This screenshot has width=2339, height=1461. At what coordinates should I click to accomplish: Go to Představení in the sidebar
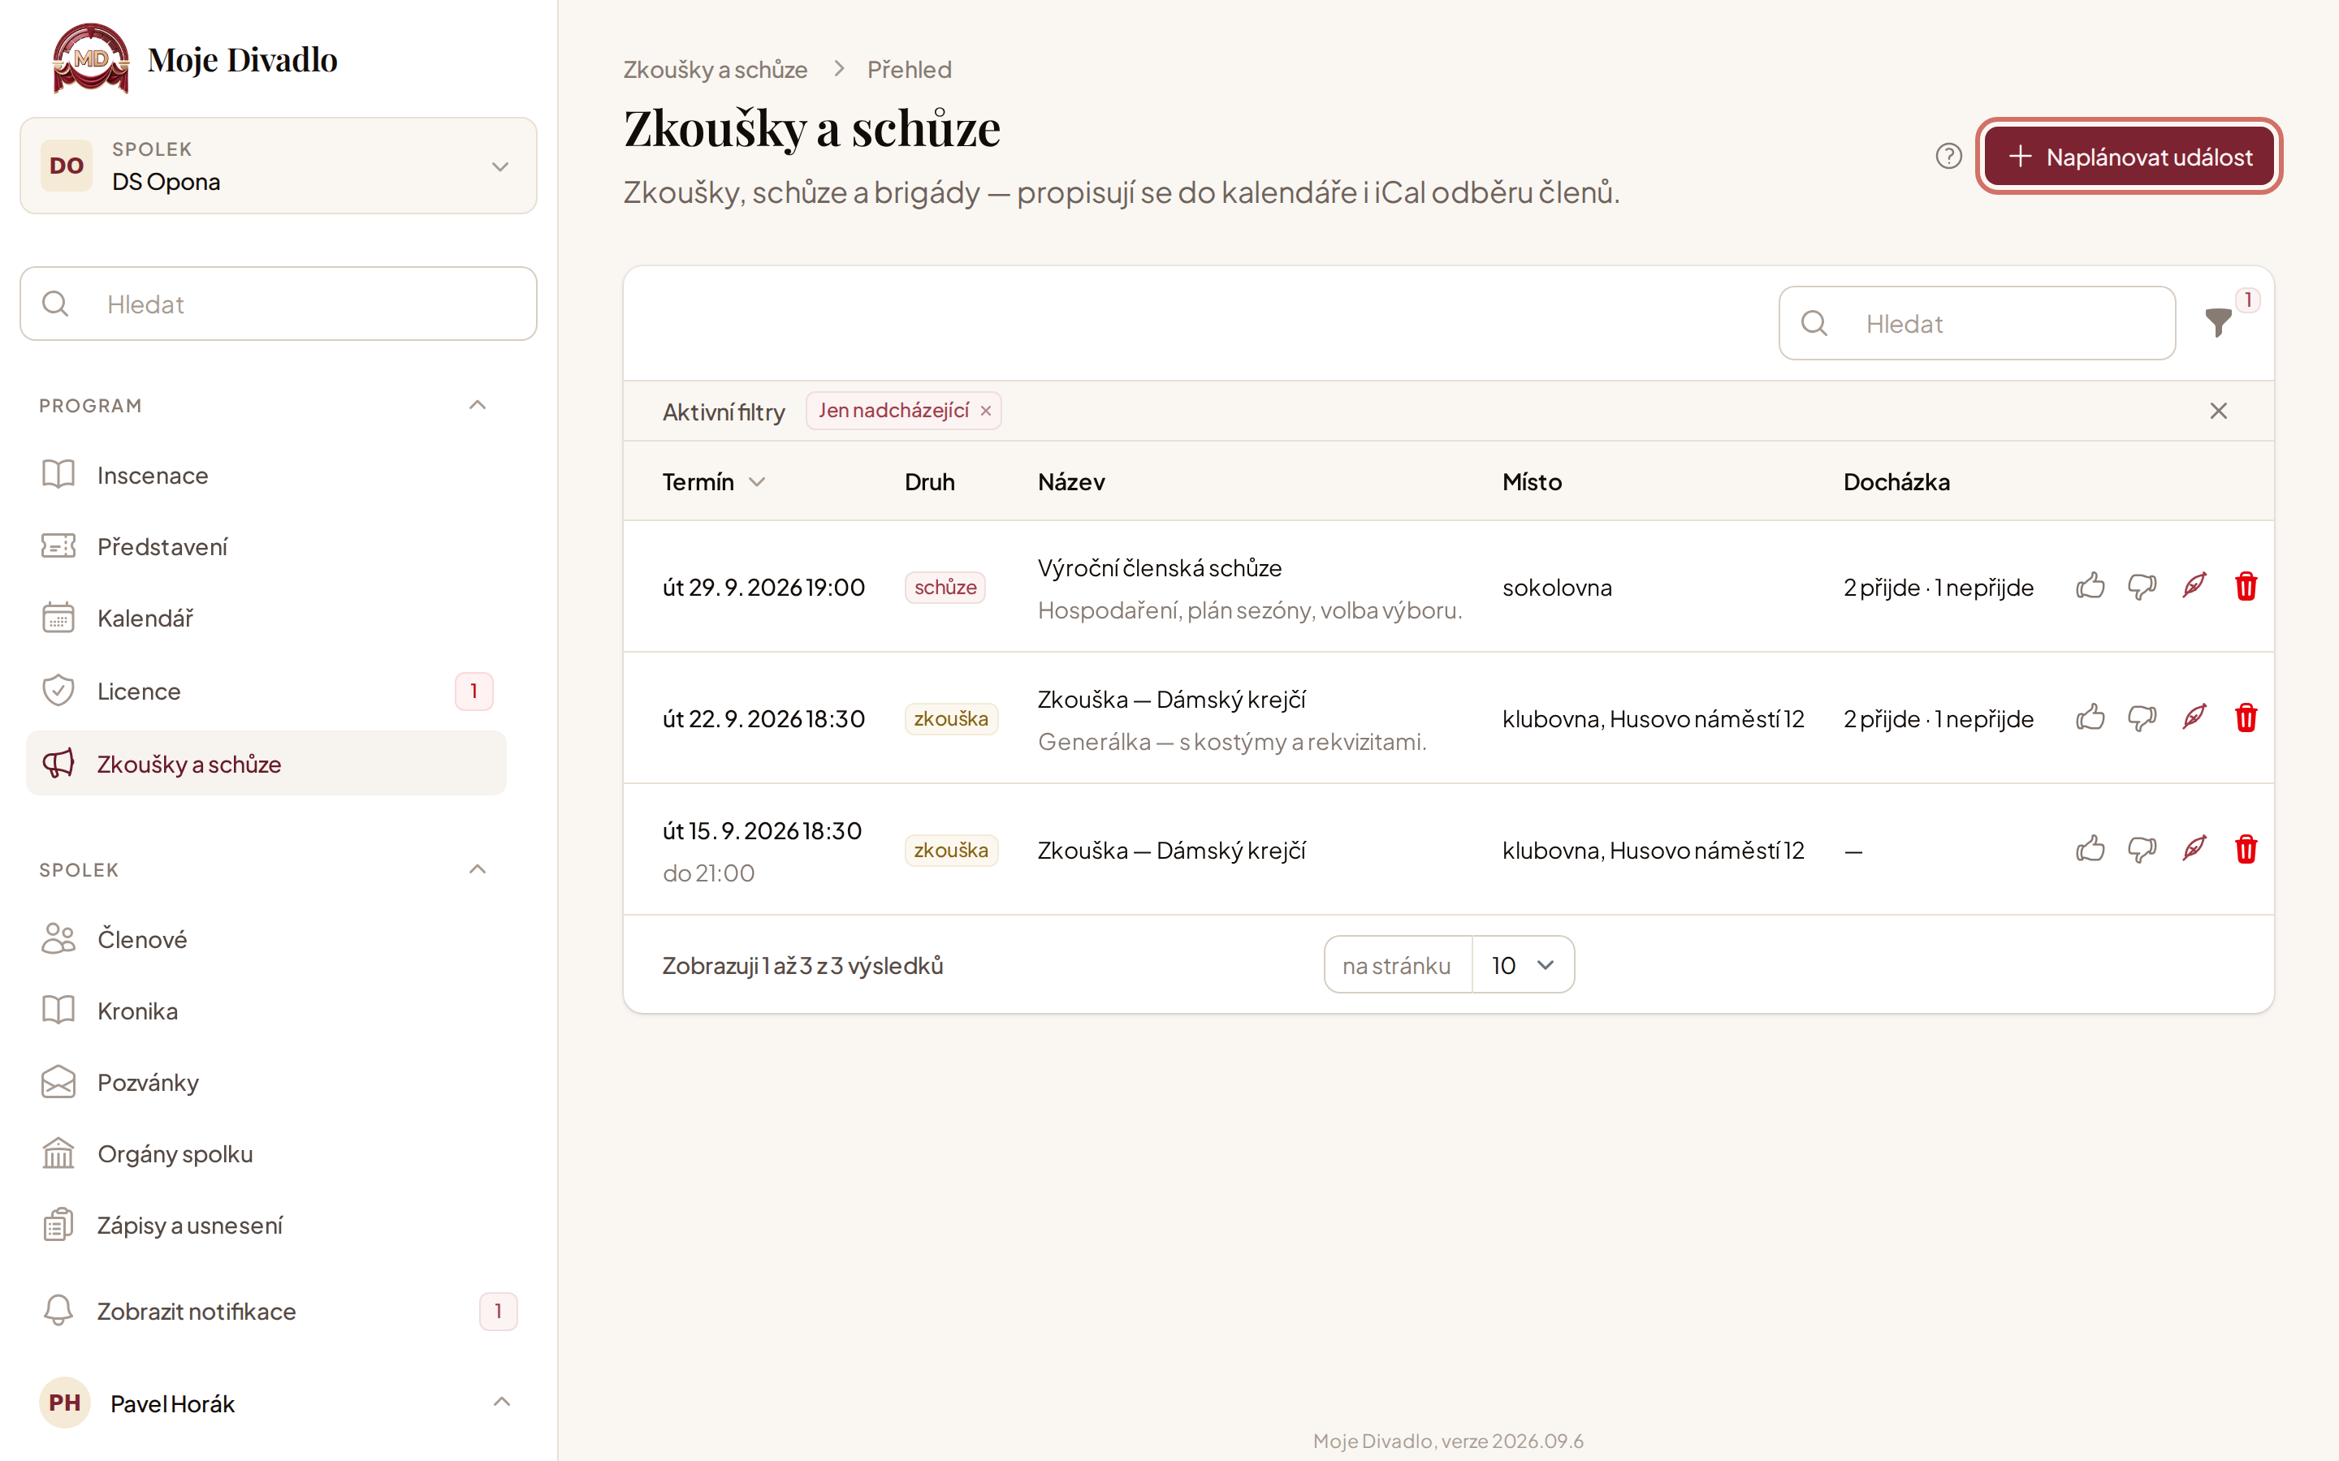(x=266, y=547)
